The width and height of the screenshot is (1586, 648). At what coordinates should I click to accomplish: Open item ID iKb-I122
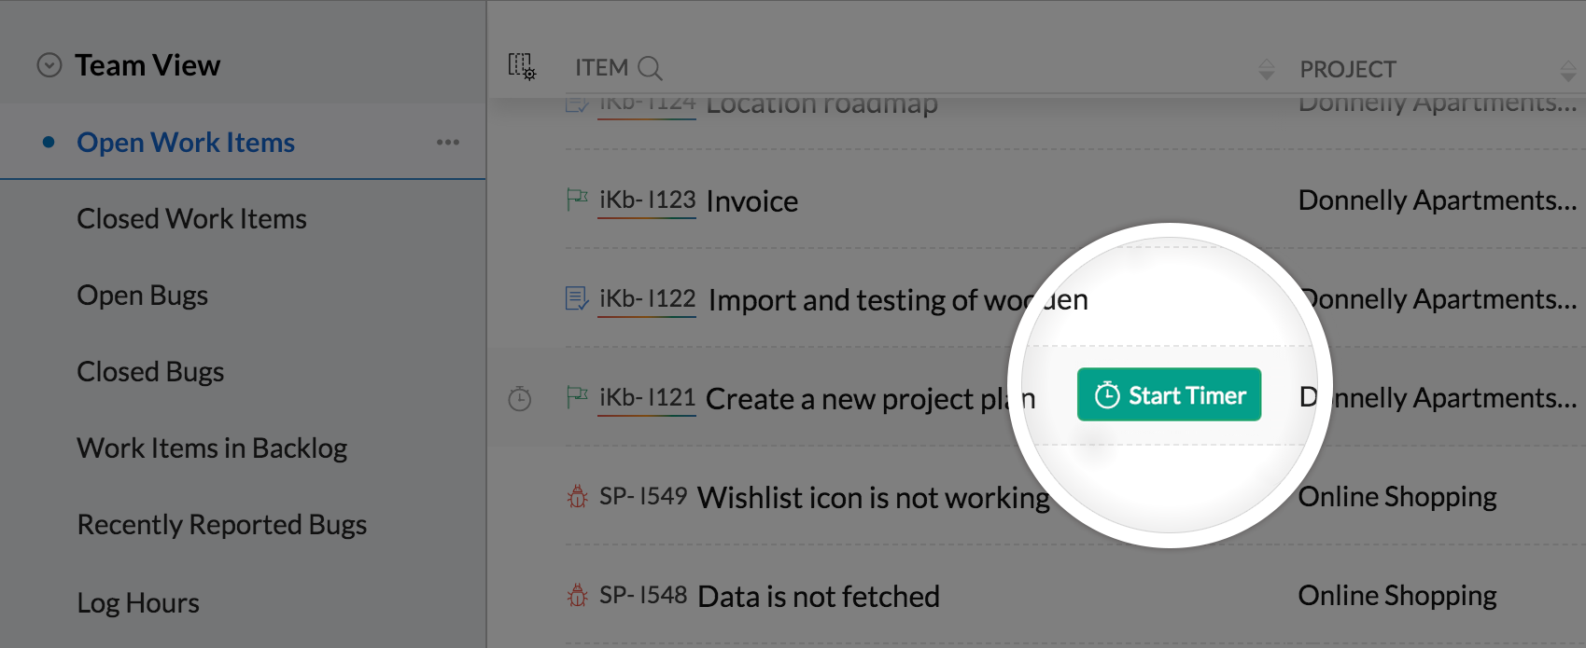[647, 299]
